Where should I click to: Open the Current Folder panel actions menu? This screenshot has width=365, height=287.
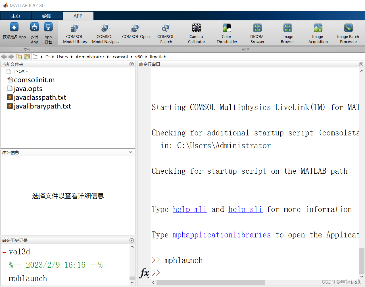pos(132,64)
